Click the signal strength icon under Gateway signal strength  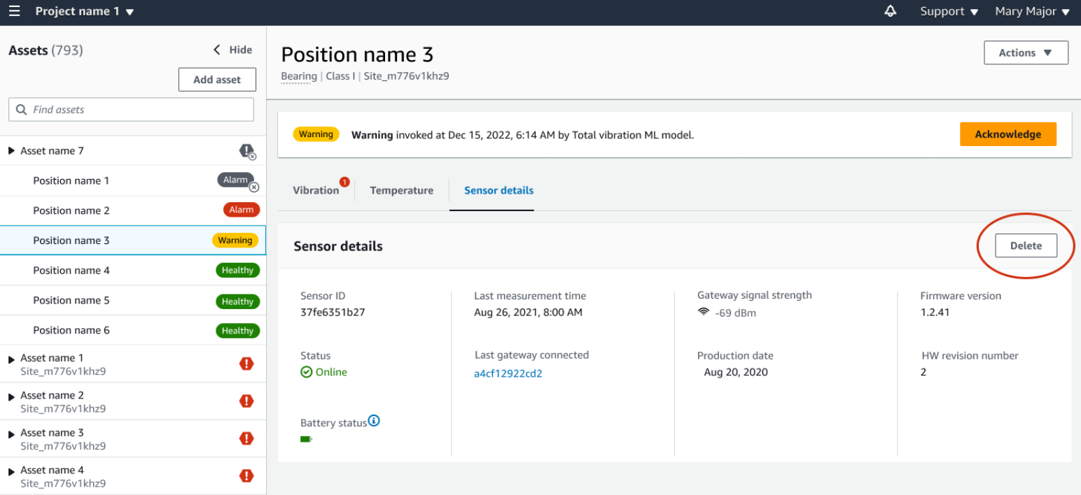(704, 313)
